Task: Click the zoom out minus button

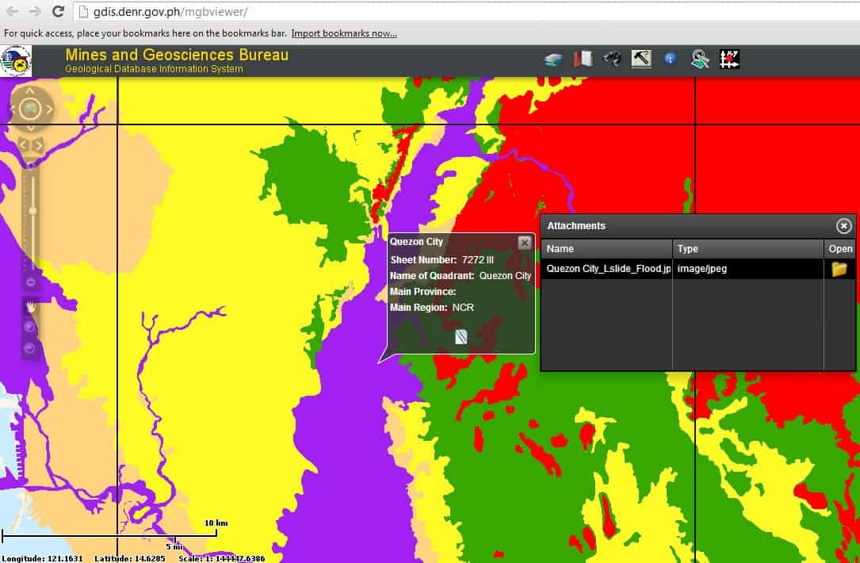Action: point(31,281)
